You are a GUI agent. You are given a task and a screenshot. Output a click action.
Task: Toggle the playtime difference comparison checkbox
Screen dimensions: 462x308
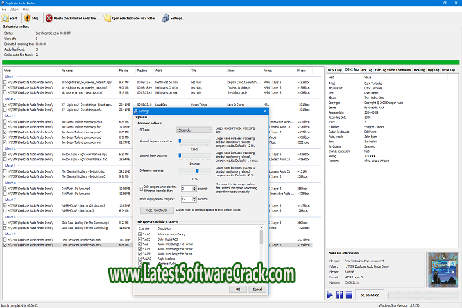click(x=141, y=189)
